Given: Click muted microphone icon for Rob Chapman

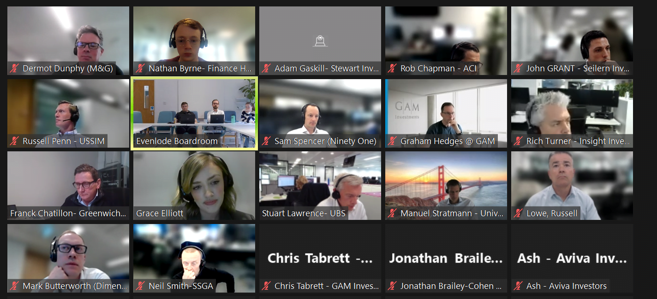Looking at the screenshot, I should (x=392, y=69).
